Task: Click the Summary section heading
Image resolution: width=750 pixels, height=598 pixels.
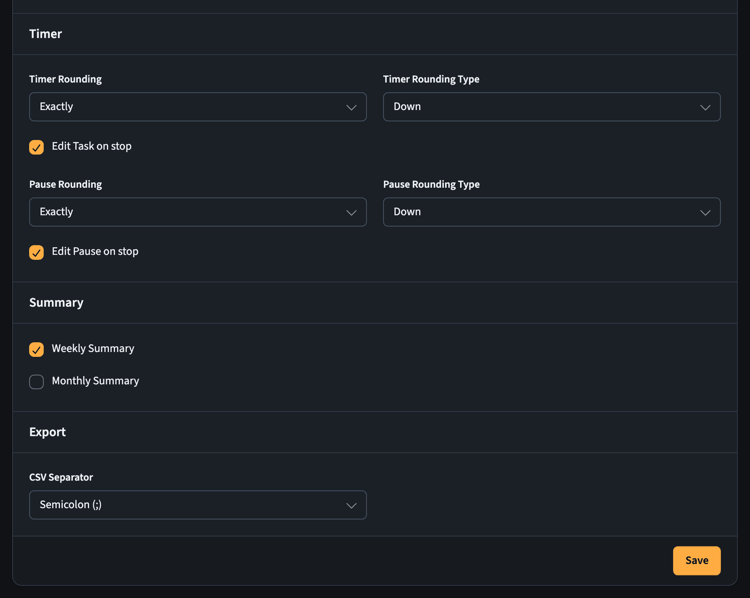Action: [56, 303]
